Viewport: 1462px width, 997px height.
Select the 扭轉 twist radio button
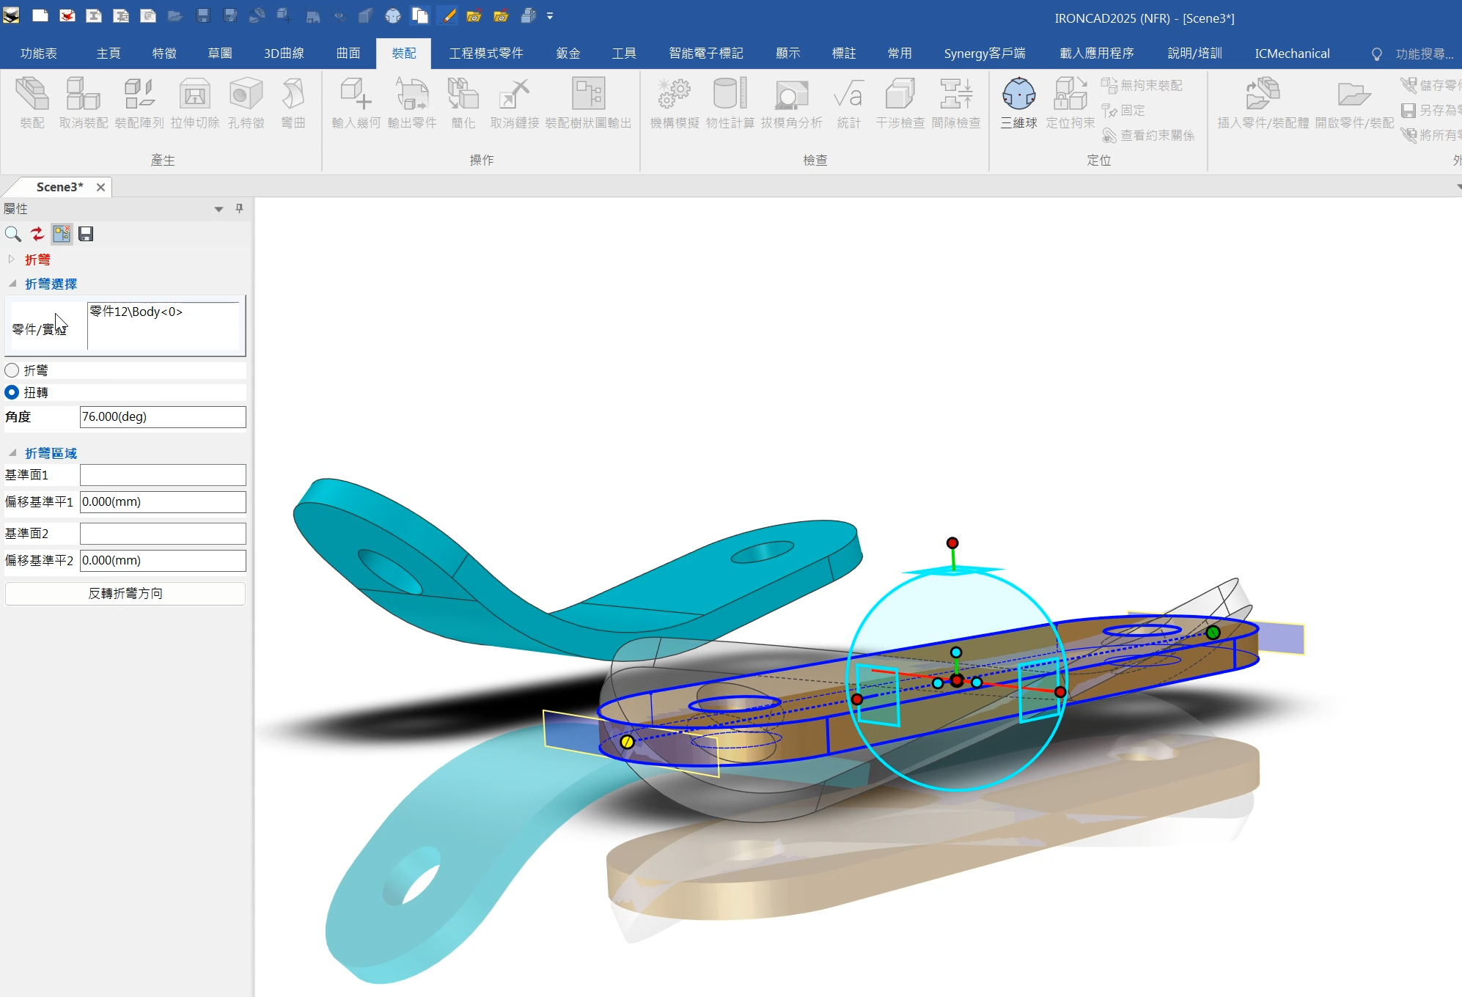[x=12, y=392]
